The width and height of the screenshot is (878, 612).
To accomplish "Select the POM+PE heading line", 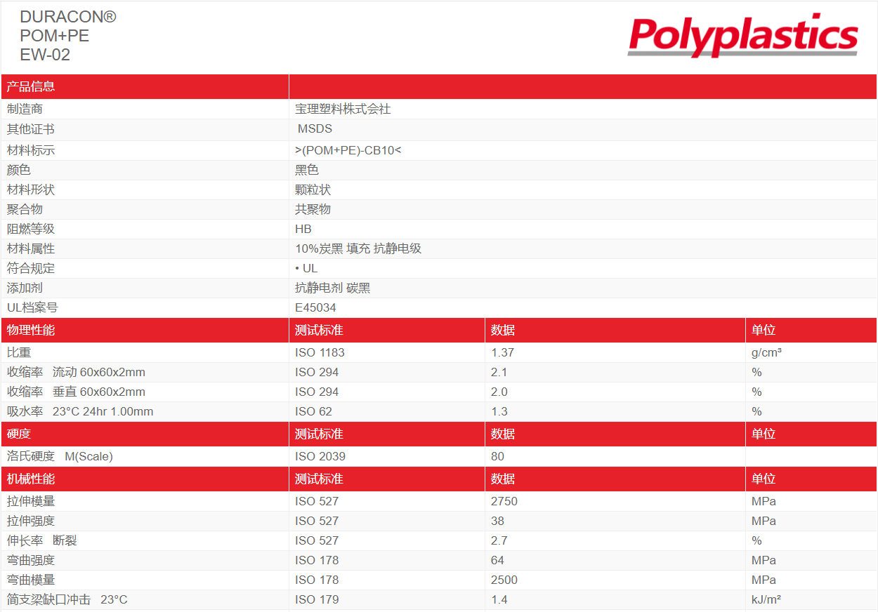I will [55, 36].
